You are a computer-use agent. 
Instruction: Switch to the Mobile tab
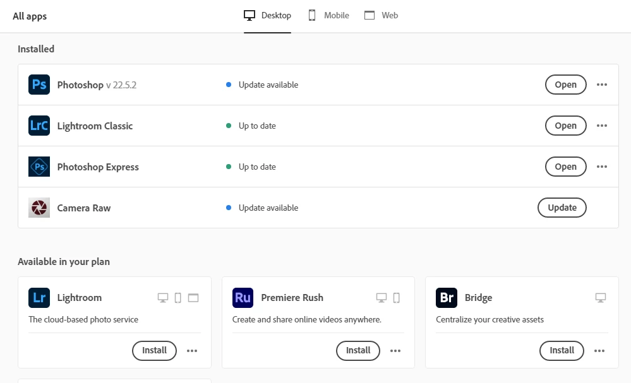329,15
